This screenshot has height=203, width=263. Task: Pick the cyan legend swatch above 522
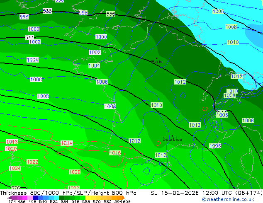[x=56, y=198]
